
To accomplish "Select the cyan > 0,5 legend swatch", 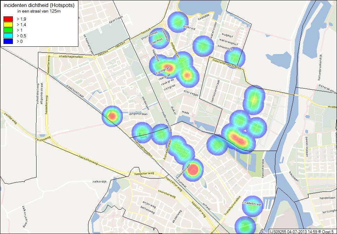I will pyautogui.click(x=8, y=36).
